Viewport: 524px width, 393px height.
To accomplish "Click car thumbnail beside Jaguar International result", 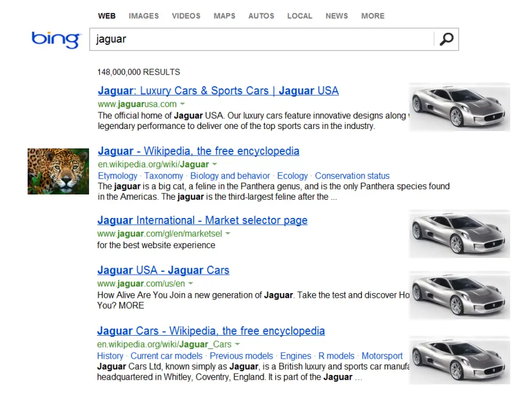I will pyautogui.click(x=460, y=234).
